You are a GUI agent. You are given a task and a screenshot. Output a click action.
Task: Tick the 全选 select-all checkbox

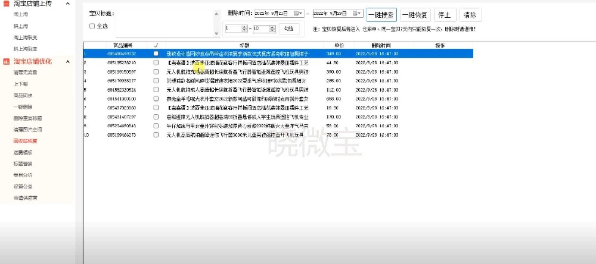[x=92, y=26]
